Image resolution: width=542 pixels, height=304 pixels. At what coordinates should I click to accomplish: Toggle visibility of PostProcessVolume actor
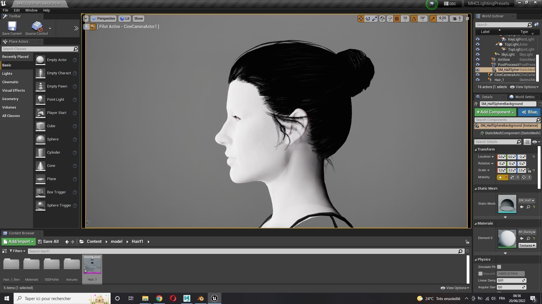pyautogui.click(x=478, y=65)
